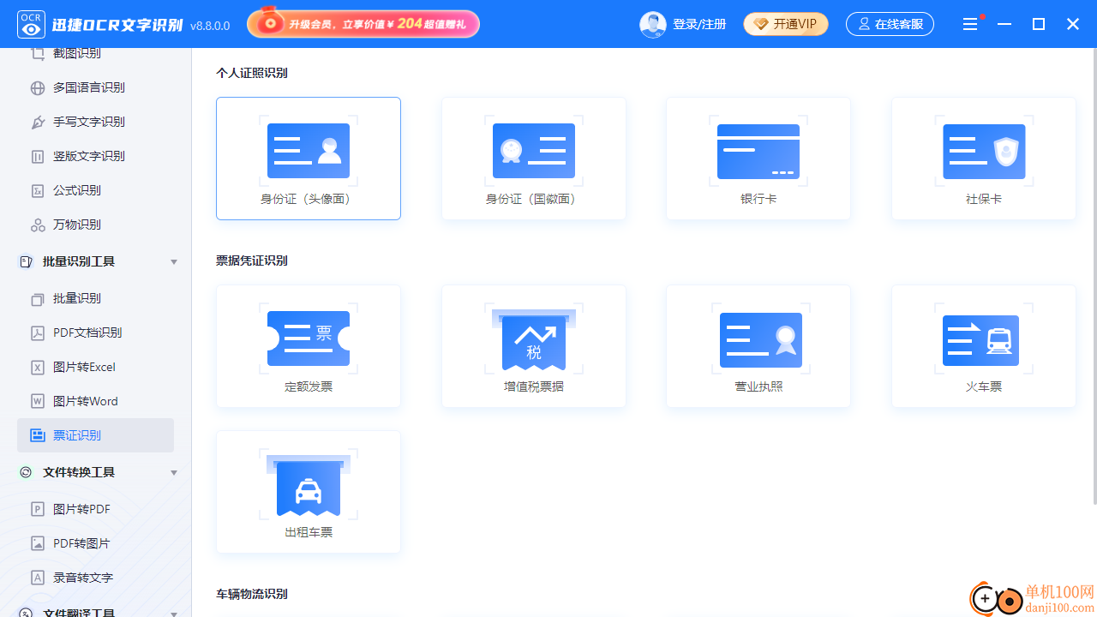Select 图片转Excel text in sidebar

(84, 367)
